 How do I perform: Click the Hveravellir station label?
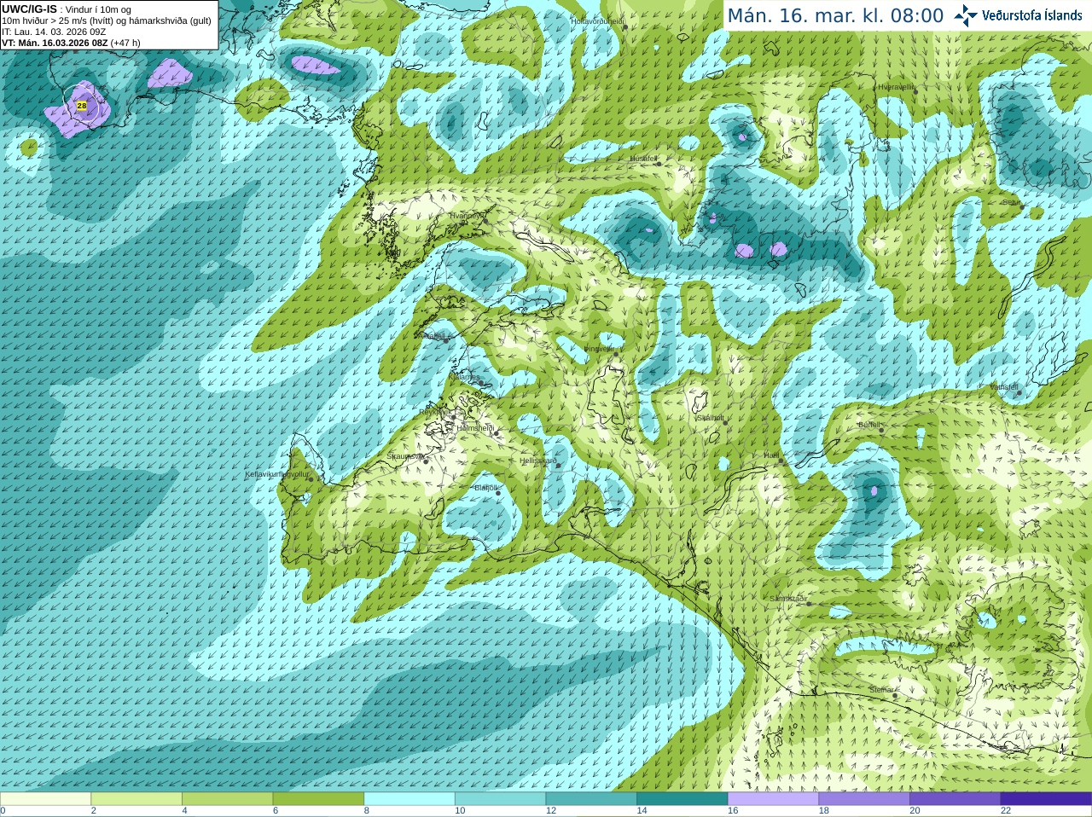click(x=896, y=87)
